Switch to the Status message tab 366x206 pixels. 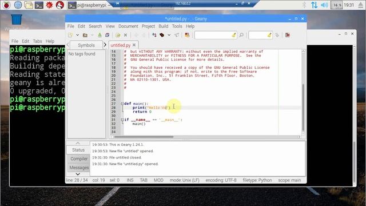click(78, 150)
